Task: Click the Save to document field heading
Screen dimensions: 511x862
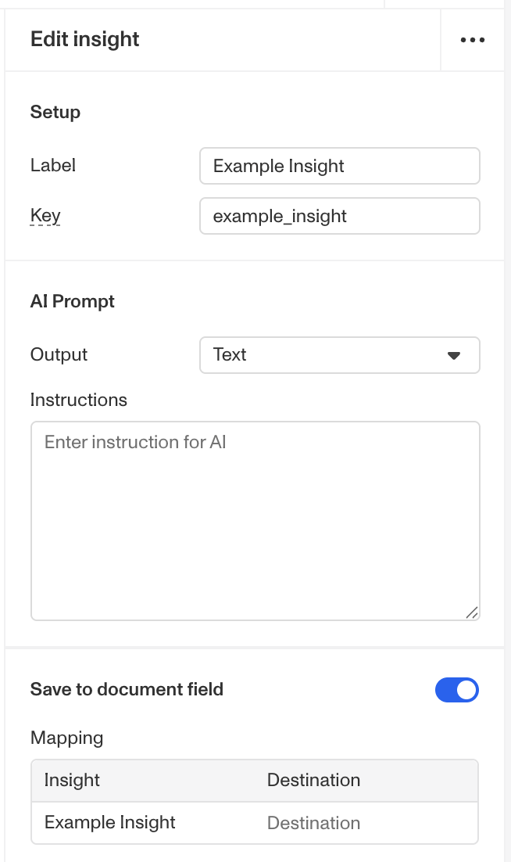Action: point(127,690)
